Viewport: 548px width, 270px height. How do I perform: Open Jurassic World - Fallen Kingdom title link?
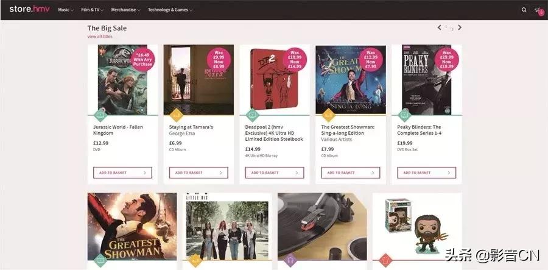118,130
